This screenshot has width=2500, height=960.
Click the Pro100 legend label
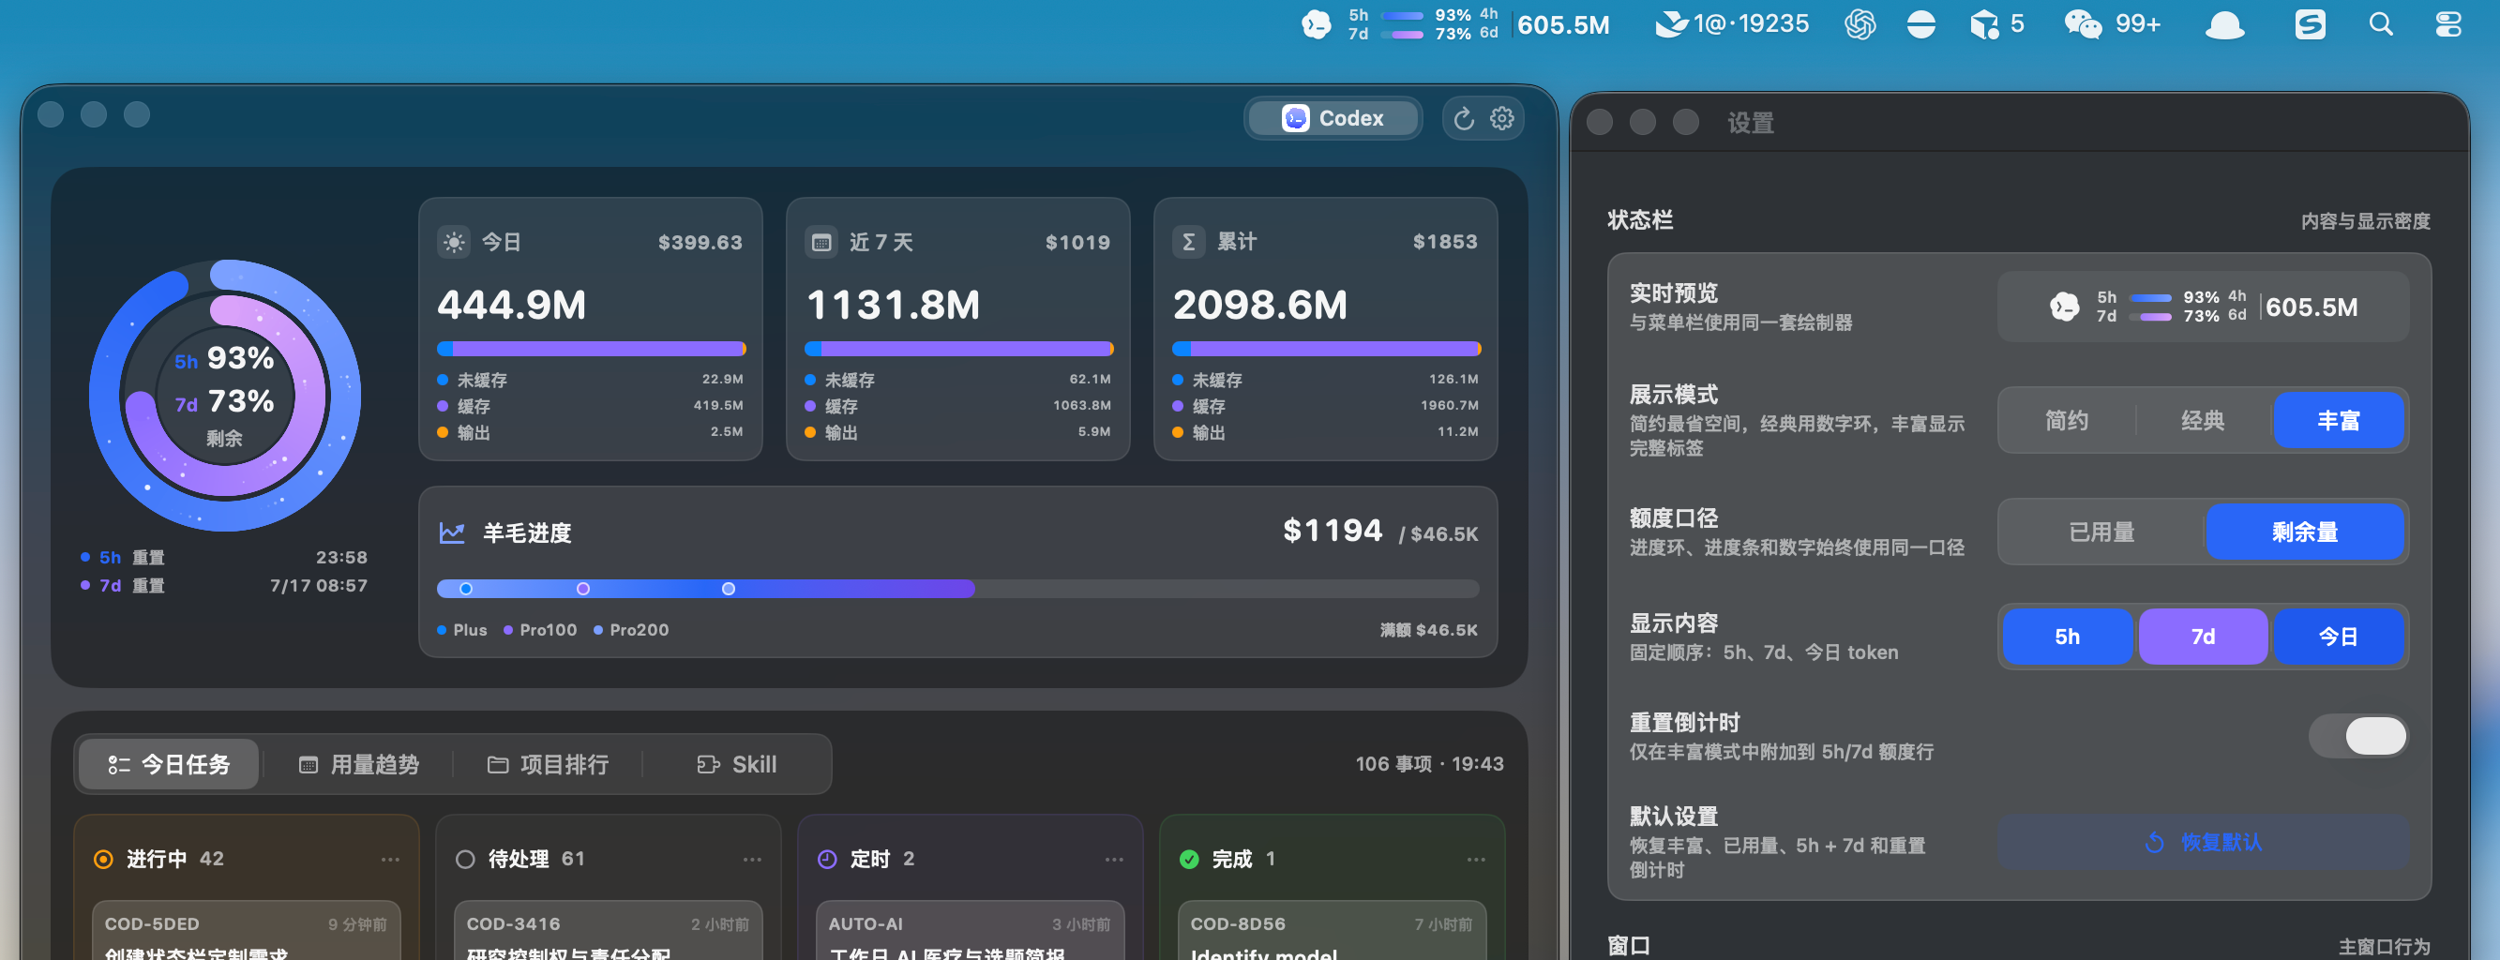pos(549,630)
